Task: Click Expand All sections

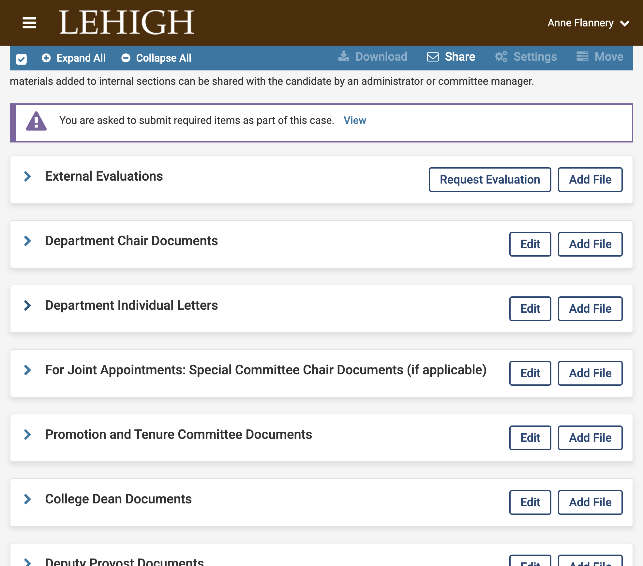Action: tap(74, 58)
